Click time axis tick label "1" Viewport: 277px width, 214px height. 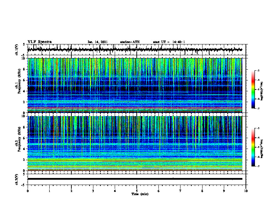coord(49,191)
